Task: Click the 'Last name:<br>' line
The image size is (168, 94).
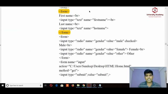Action: coord(69,24)
